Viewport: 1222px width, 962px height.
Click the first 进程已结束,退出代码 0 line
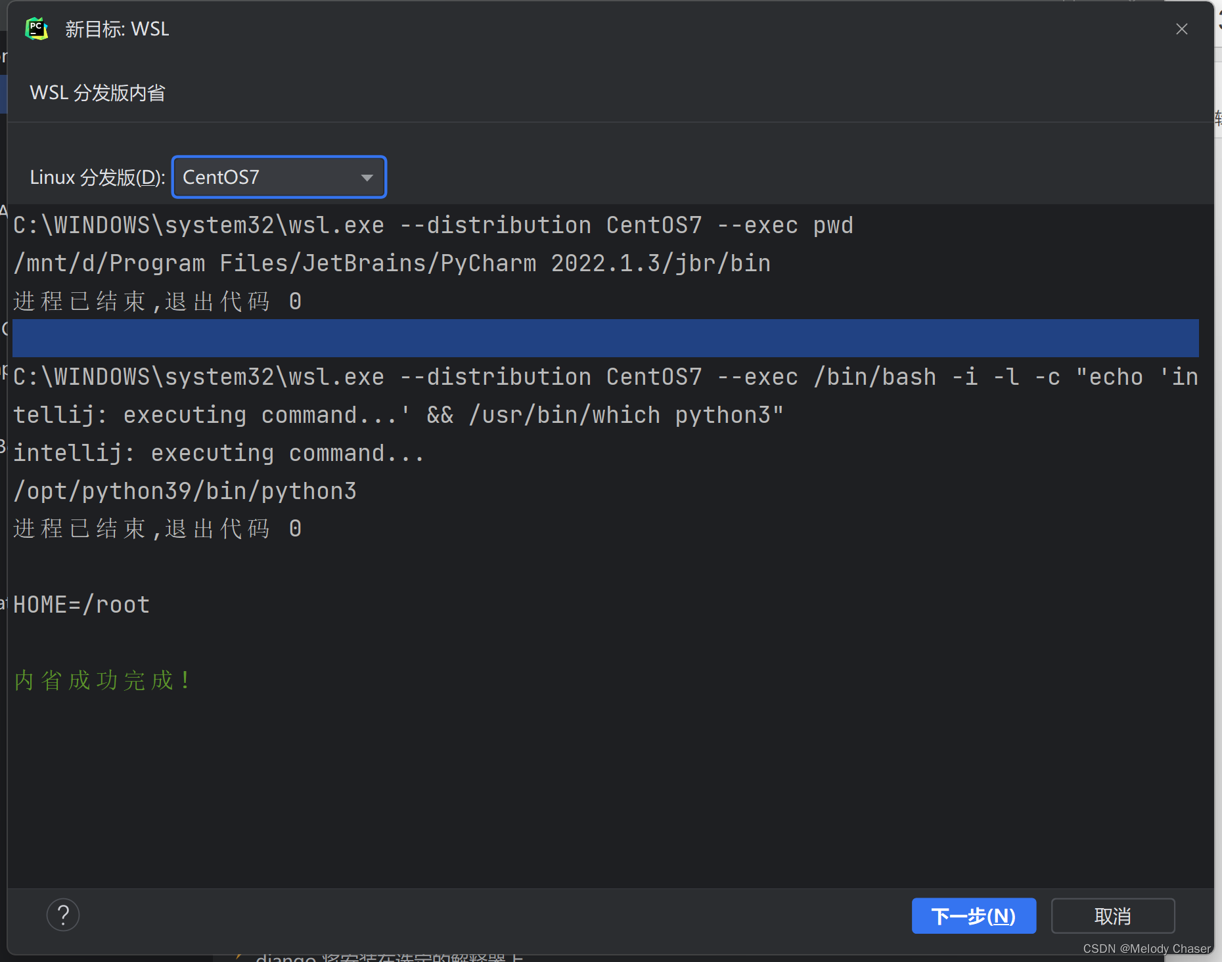158,301
